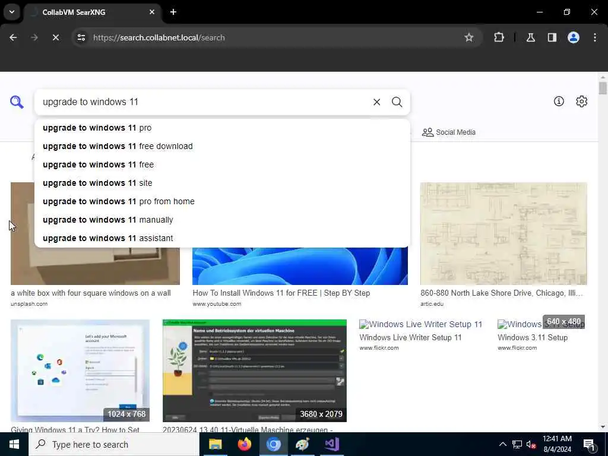Viewport: 608px width, 456px height.
Task: Bookmark this page with star icon
Action: pos(469,37)
